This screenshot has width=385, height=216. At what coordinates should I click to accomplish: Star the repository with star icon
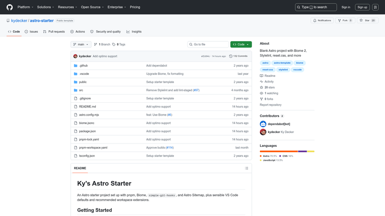pyautogui.click(x=361, y=21)
